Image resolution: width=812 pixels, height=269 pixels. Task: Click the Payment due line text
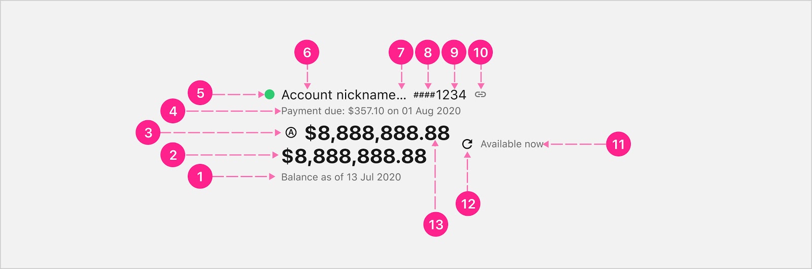tap(371, 111)
